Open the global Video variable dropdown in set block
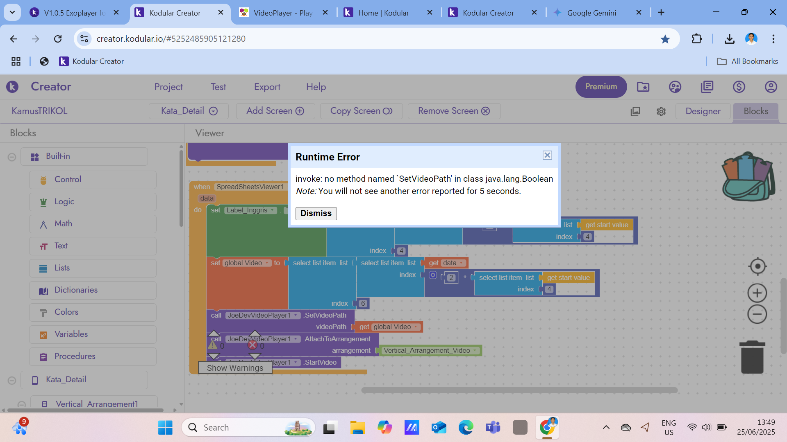Image resolution: width=787 pixels, height=442 pixels. coord(247,263)
